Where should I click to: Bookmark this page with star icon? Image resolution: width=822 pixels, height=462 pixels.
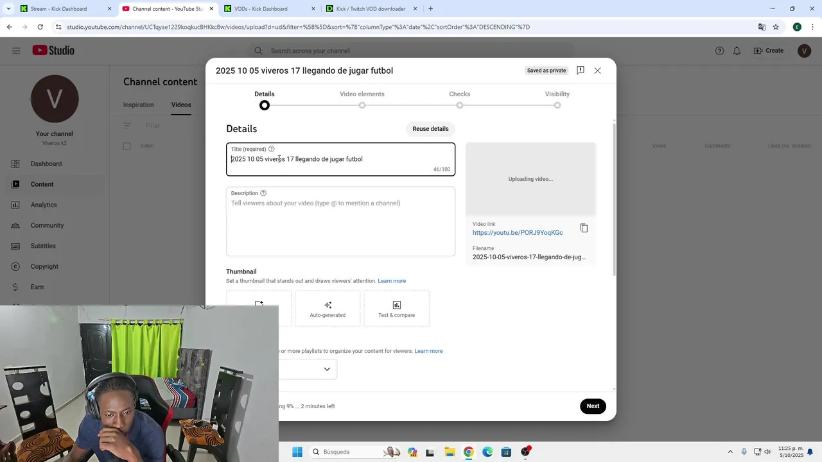click(775, 27)
